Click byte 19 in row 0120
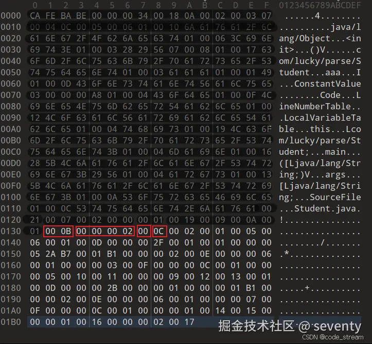This screenshot has width=372, height=344. [189, 220]
